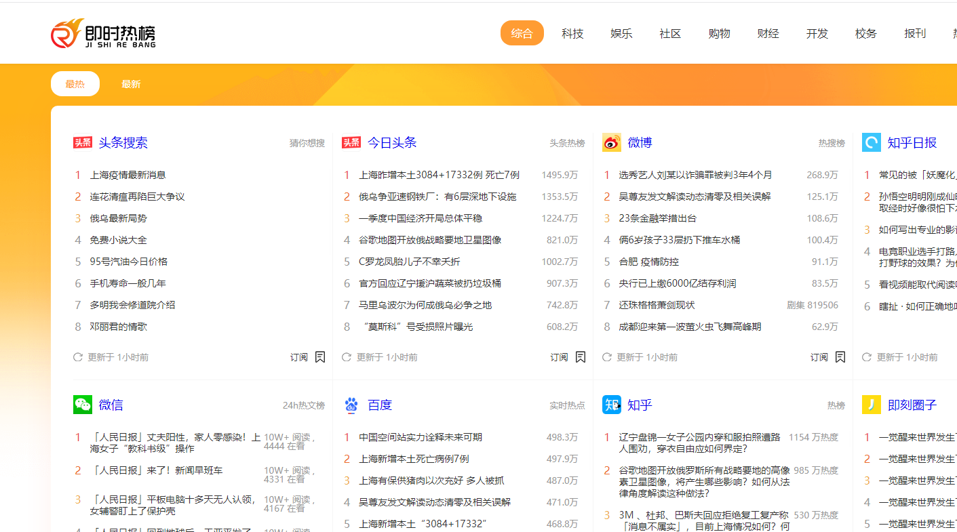957x532 pixels.
Task: Refresh the 头条搜索 list via refresh icon
Action: (78, 356)
